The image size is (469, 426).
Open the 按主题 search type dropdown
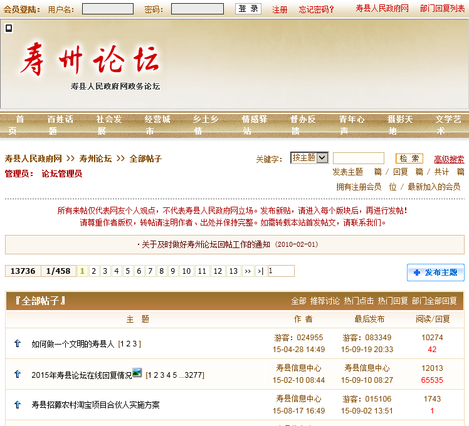click(x=309, y=157)
